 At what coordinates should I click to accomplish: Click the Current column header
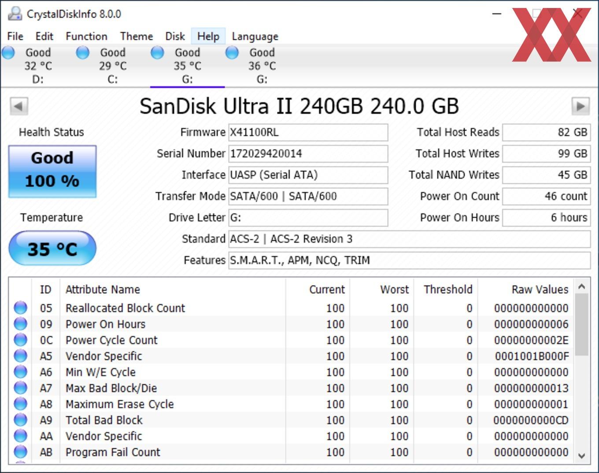318,290
